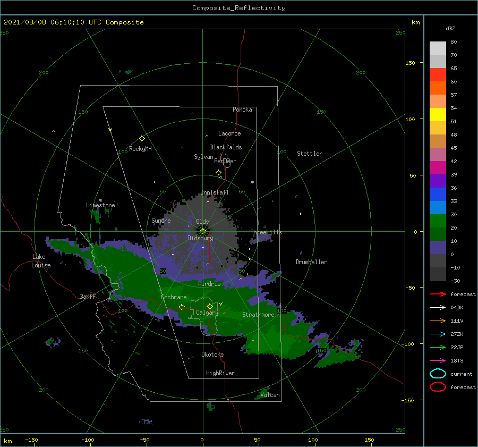
Task: Pick the red 65–60 dBZ swatch
Action: coord(438,75)
